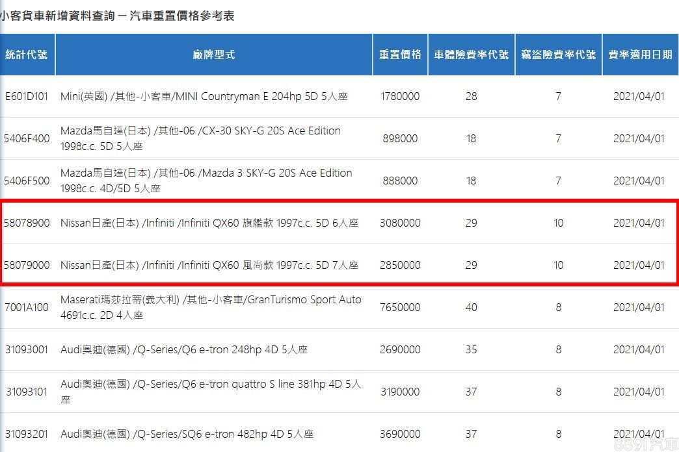Click the 2850000 replacement price cell
Image resolution: width=679 pixels, height=452 pixels.
click(x=400, y=265)
